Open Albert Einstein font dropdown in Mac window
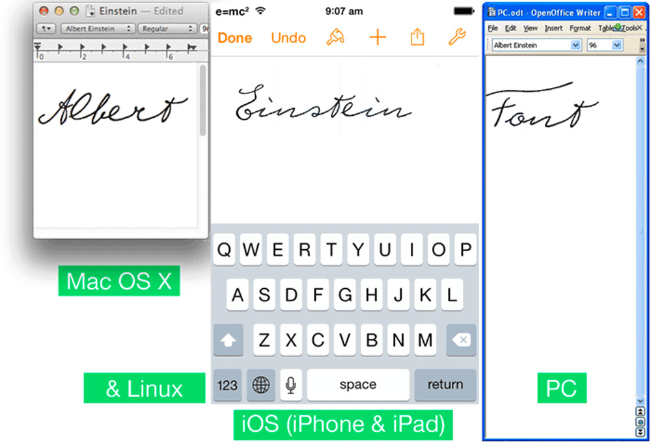This screenshot has width=651, height=445. click(98, 28)
